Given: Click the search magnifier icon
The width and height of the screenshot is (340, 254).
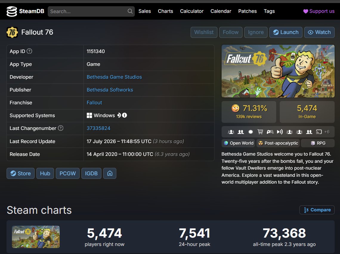Looking at the screenshot, I should [x=130, y=11].
